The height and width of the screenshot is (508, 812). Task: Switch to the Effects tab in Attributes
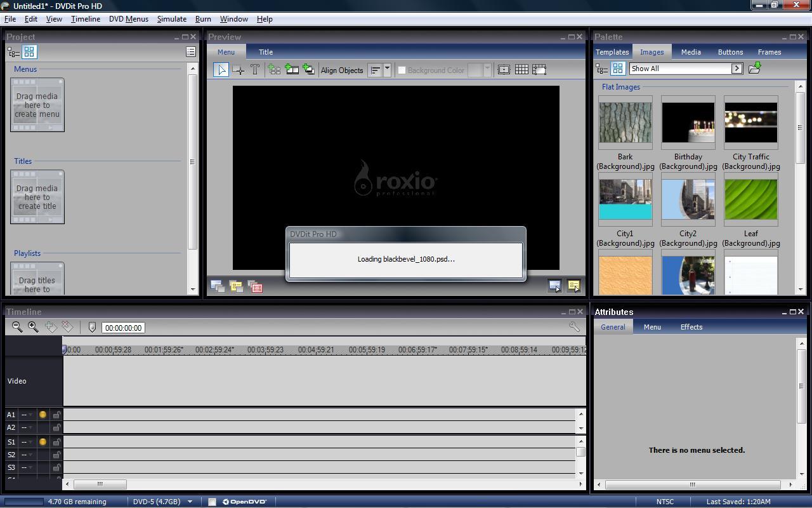691,327
